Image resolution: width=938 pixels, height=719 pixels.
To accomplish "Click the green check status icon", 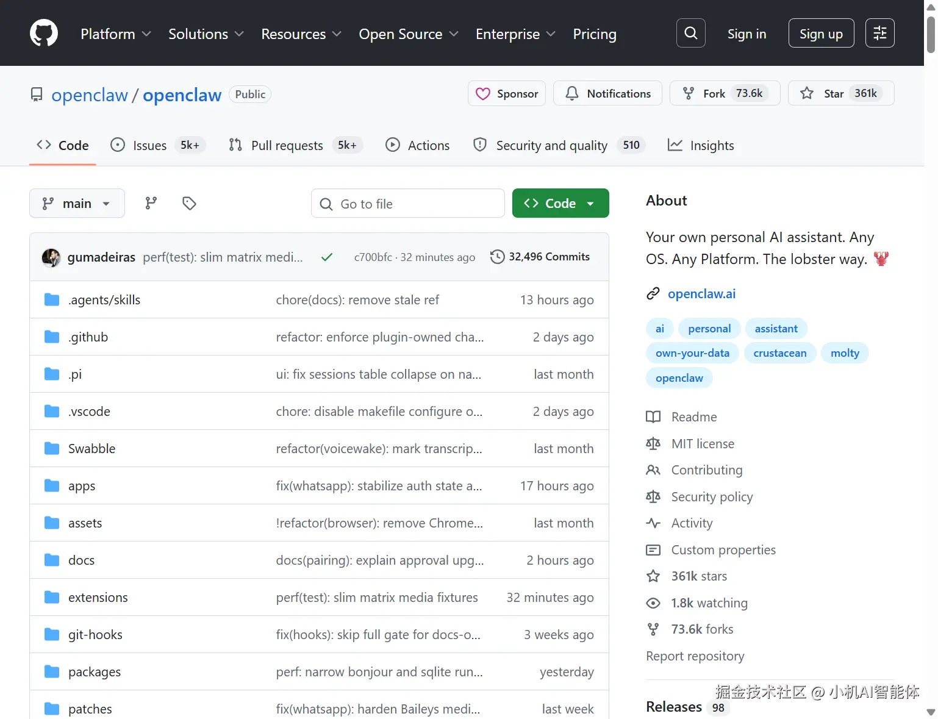I will pos(327,257).
